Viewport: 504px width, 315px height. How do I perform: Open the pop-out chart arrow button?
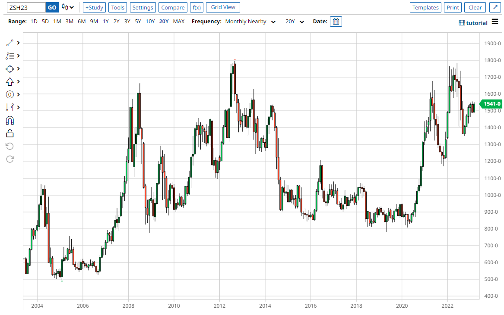click(494, 7)
